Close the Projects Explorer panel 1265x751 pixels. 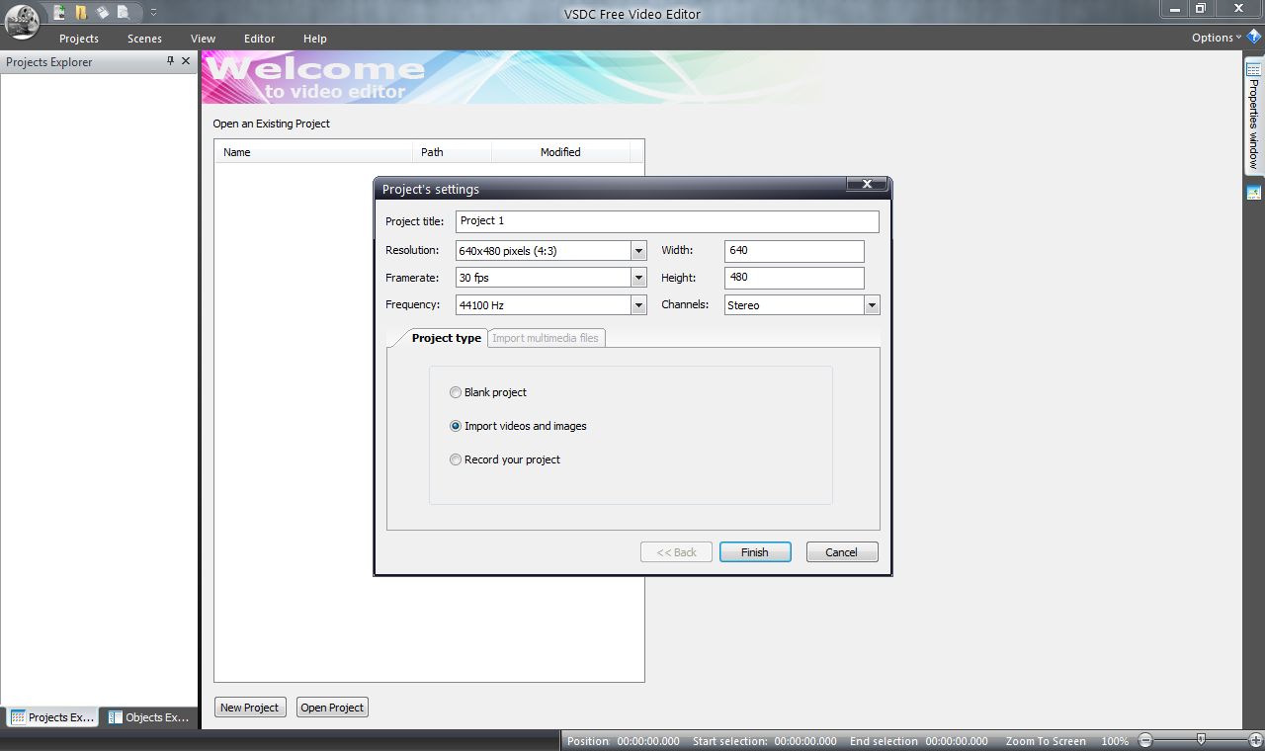[186, 61]
